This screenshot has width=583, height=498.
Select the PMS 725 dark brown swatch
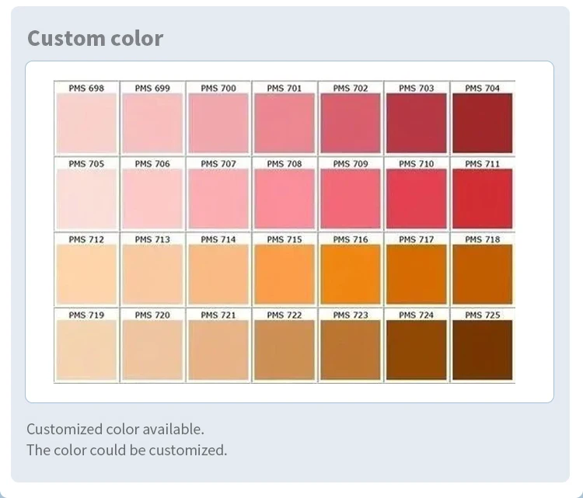[x=482, y=350]
